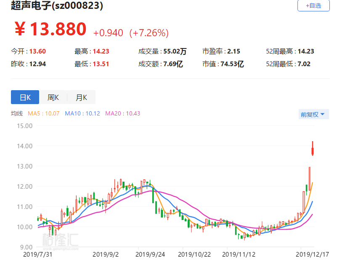Click the 均线 moving average legend label
Screen dimensions: 337x260
(17, 113)
